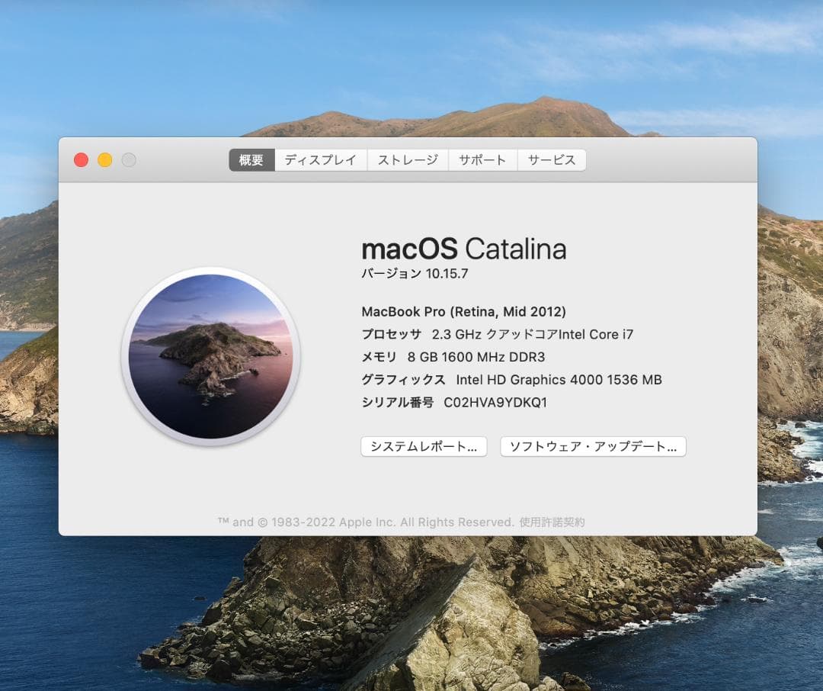The height and width of the screenshot is (691, 823).
Task: Return to the 概要 overview tab
Action: pyautogui.click(x=251, y=159)
